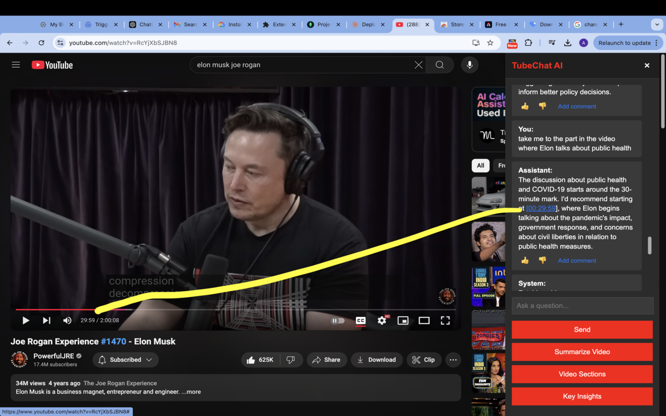Thumbs up the public health Assistant answer

click(524, 261)
